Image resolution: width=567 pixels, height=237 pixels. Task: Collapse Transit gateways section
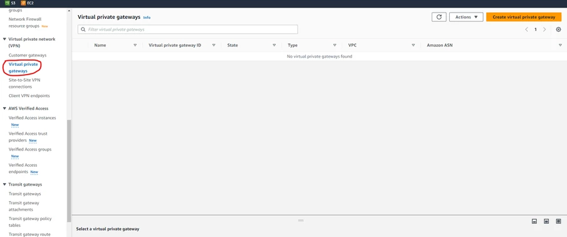click(x=4, y=184)
